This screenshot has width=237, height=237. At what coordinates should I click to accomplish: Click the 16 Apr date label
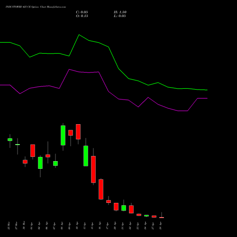[100, 226]
